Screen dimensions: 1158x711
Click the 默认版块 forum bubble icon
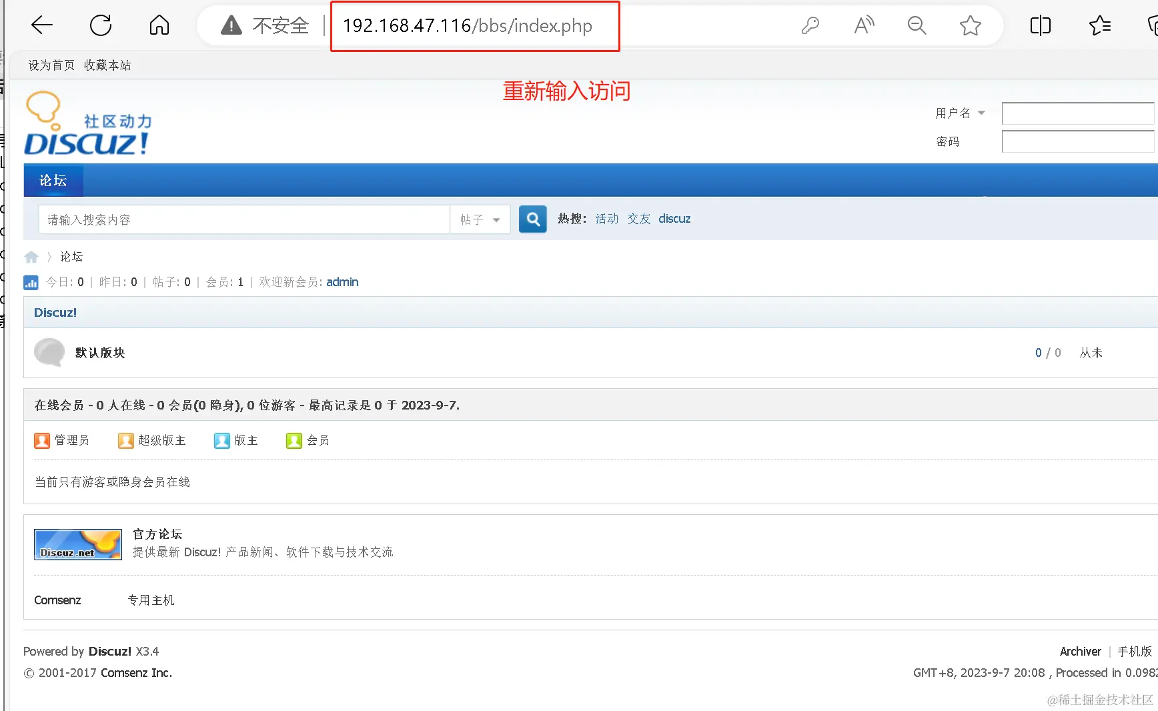[49, 352]
